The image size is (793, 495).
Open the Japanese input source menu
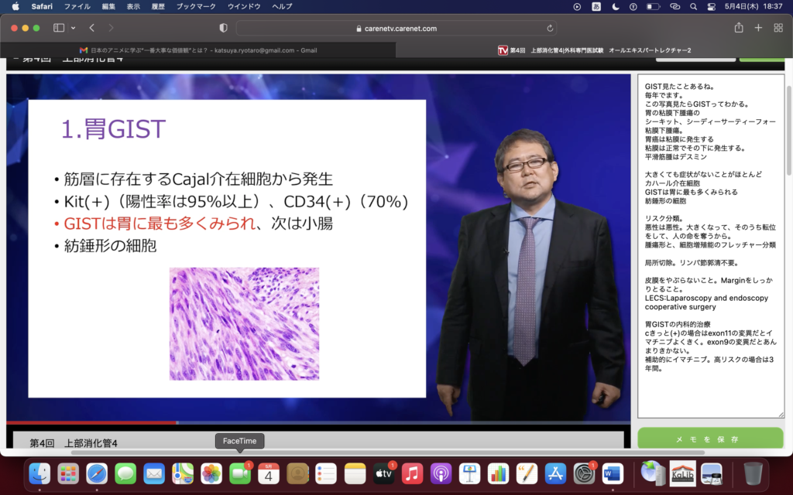coord(597,6)
